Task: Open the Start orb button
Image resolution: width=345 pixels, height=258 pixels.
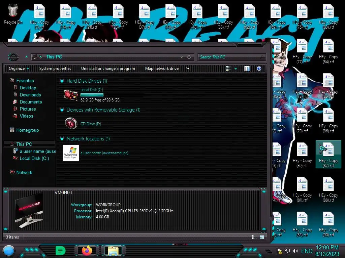Action: tap(9, 251)
